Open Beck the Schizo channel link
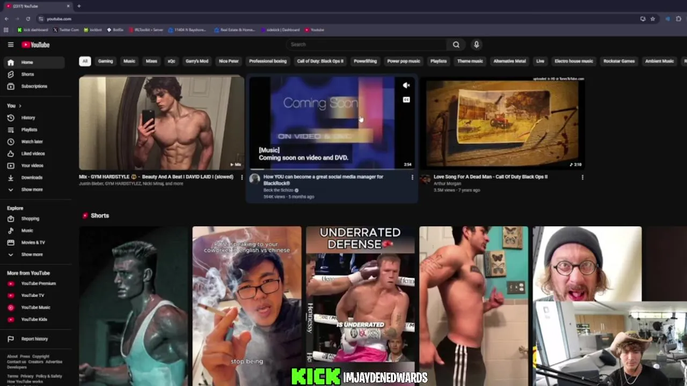The width and height of the screenshot is (687, 386). click(x=278, y=190)
